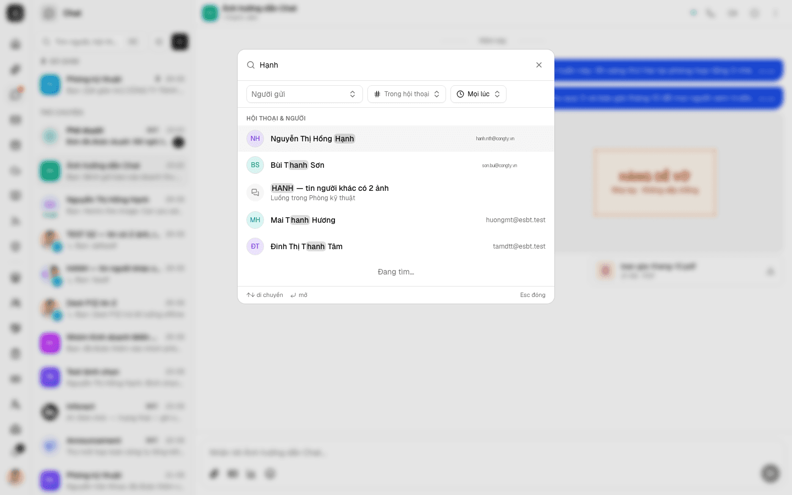Click email "tamdtt@esbt.test"
792x495 pixels.
pyautogui.click(x=519, y=246)
